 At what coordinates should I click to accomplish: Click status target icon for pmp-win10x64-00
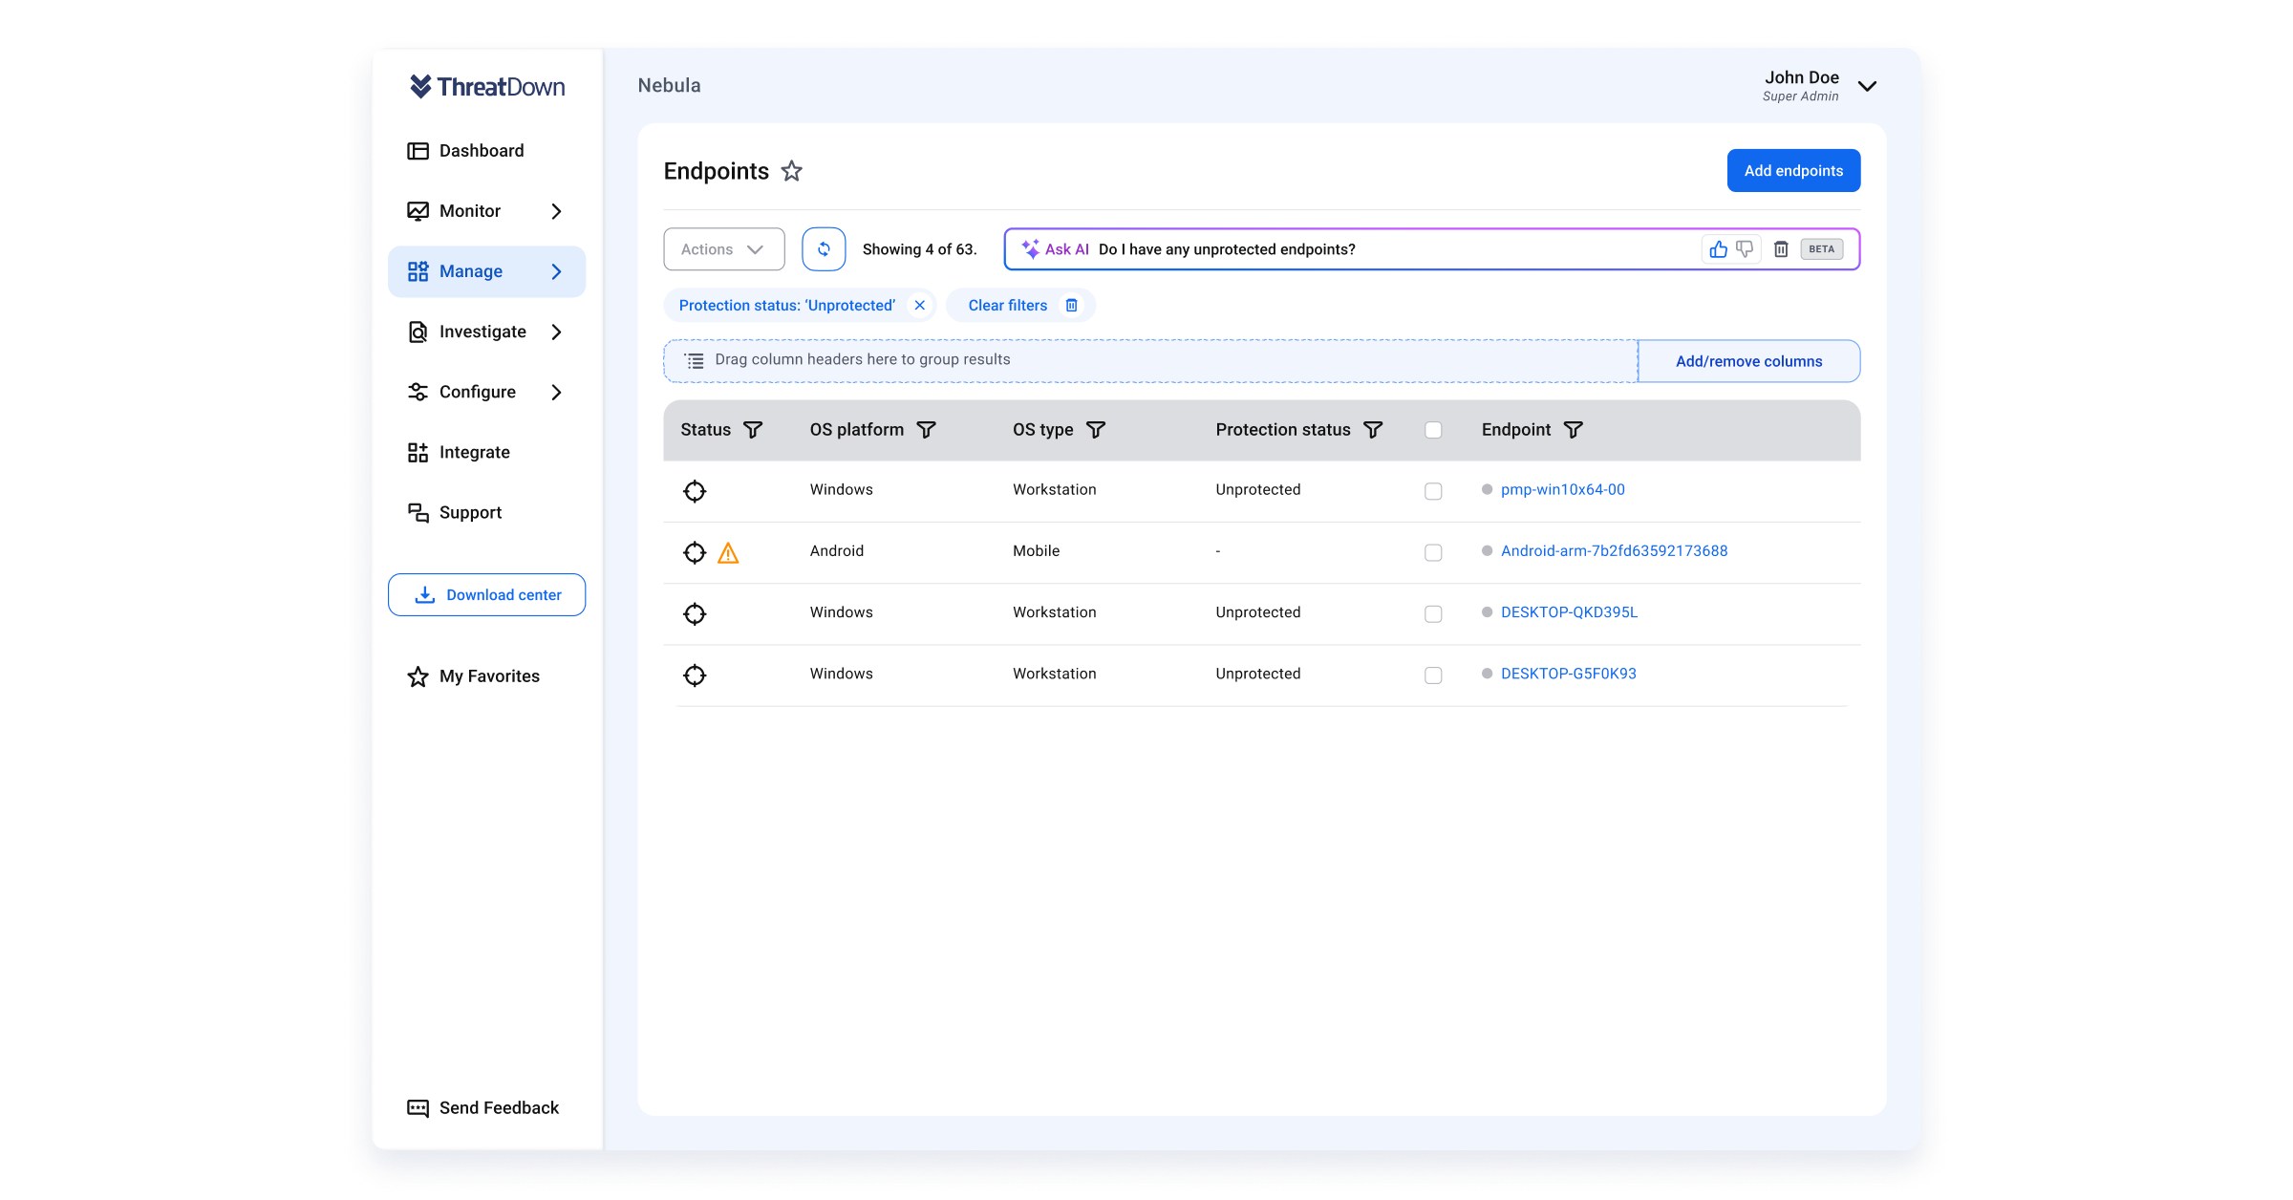(x=695, y=491)
